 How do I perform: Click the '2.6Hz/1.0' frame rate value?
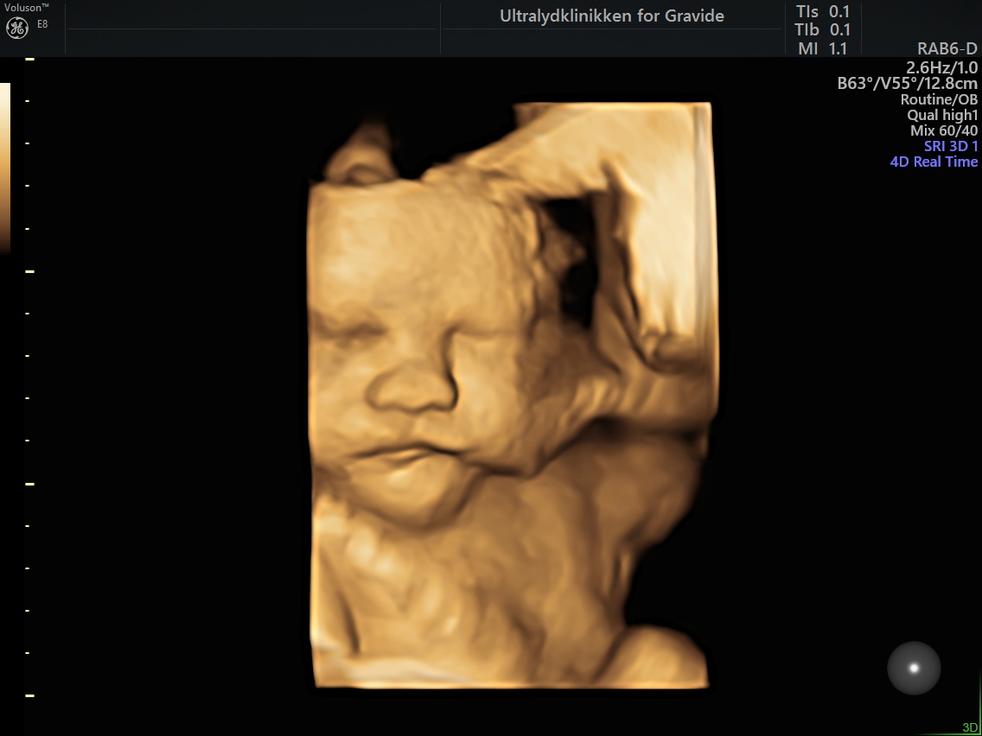coord(942,67)
